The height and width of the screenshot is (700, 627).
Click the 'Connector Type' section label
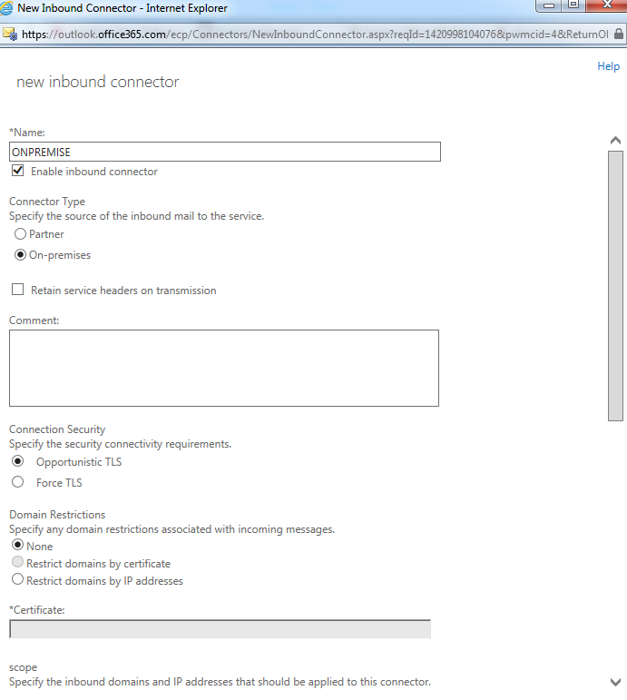coord(47,202)
